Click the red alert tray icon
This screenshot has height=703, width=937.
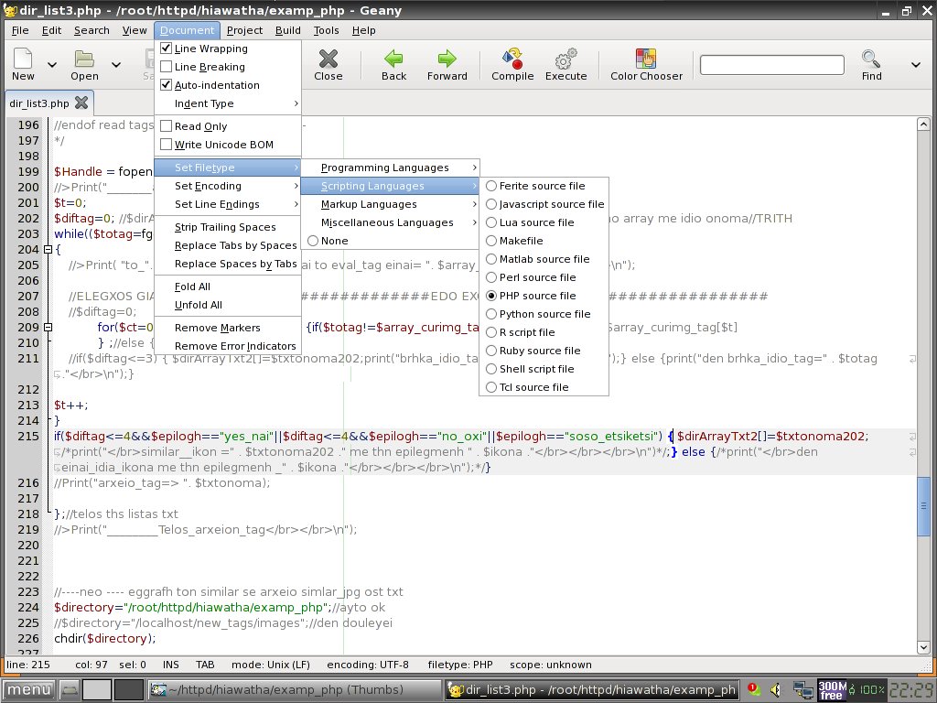click(x=753, y=689)
